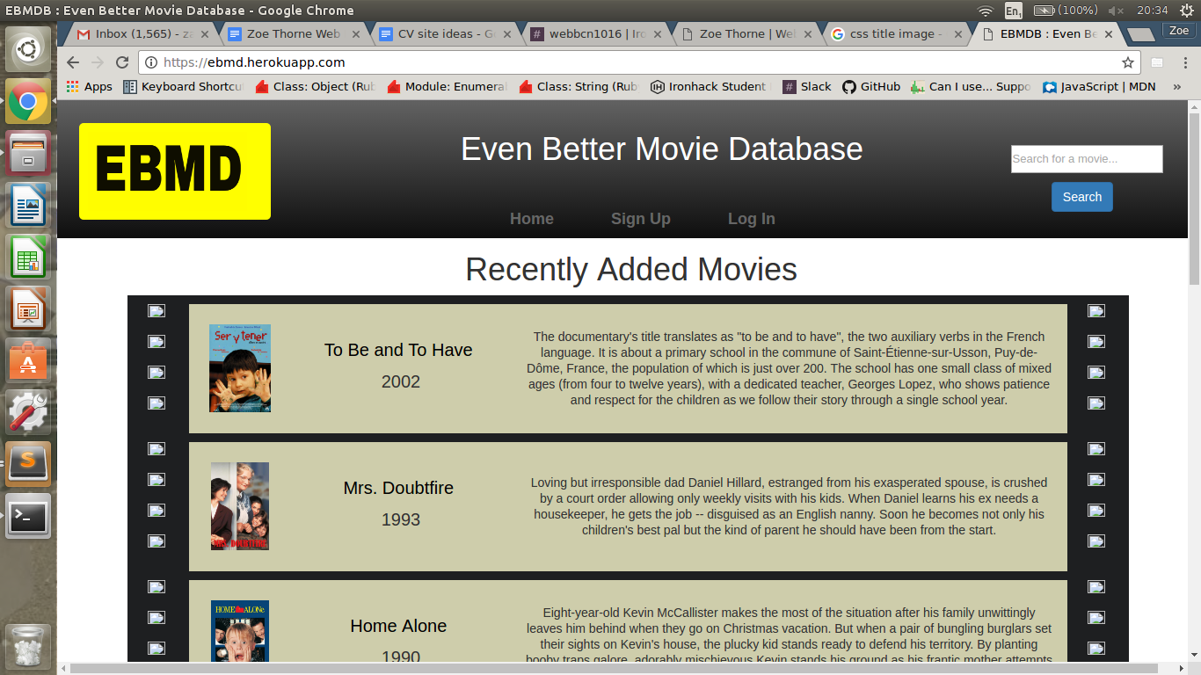
Task: Click the 'Home Alone' title
Action: 398,626
